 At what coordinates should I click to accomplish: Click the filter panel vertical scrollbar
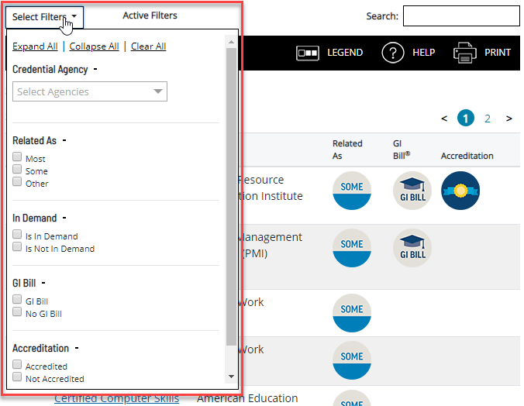pos(231,194)
